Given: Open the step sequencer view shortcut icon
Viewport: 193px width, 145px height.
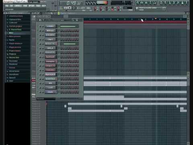Looking at the screenshot, I should (x=142, y=2).
